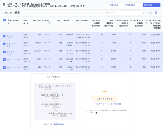Click the トレンド検索語句 rule title
This screenshot has height=129, width=163.
tap(53, 77)
